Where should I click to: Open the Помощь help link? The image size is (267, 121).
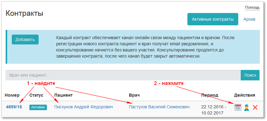click(252, 7)
